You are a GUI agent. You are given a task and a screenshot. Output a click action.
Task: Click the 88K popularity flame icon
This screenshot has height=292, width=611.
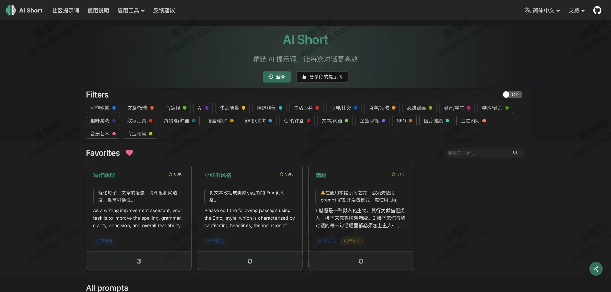click(x=170, y=174)
